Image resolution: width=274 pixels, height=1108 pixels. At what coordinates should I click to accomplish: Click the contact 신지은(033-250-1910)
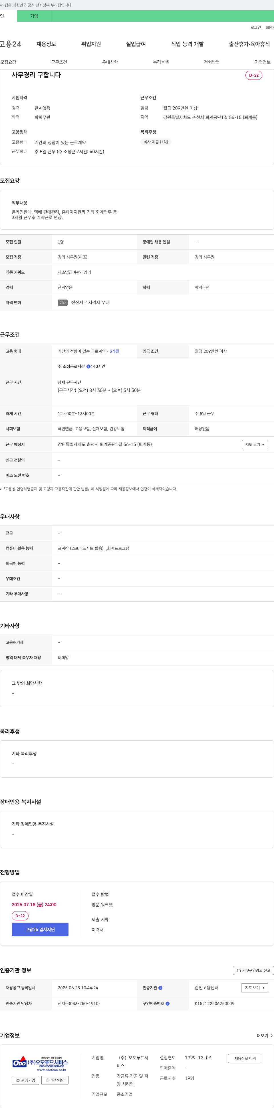pyautogui.click(x=79, y=1004)
